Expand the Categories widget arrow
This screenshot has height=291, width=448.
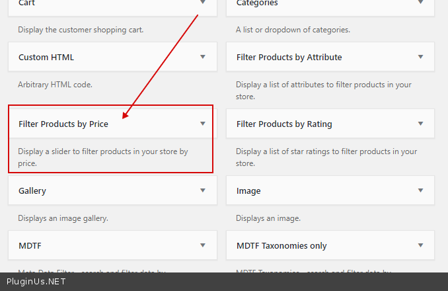click(421, 3)
